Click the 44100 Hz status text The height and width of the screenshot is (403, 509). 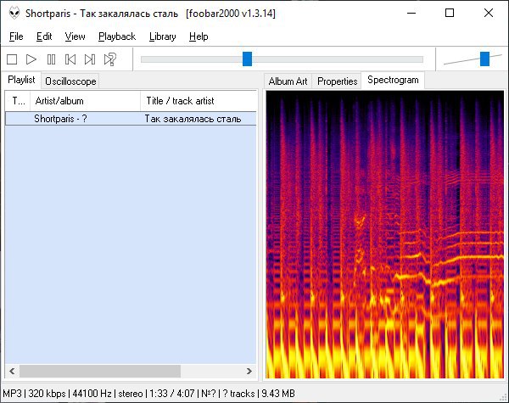(92, 394)
